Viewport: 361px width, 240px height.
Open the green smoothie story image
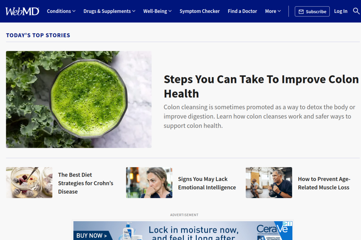pos(79,99)
